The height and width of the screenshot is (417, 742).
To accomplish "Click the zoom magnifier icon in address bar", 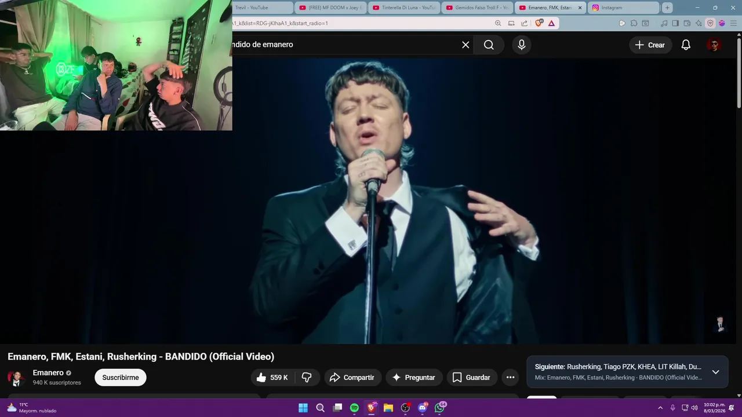I will [x=498, y=23].
